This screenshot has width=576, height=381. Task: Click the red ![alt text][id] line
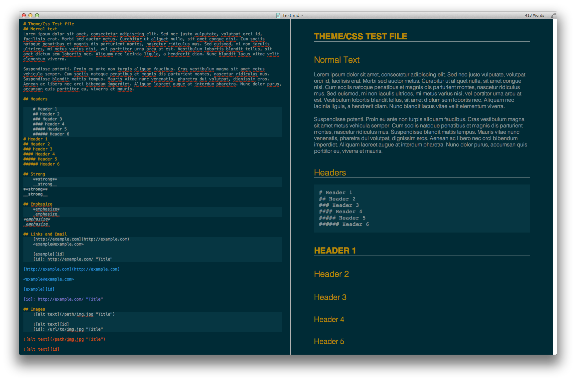(x=41, y=349)
